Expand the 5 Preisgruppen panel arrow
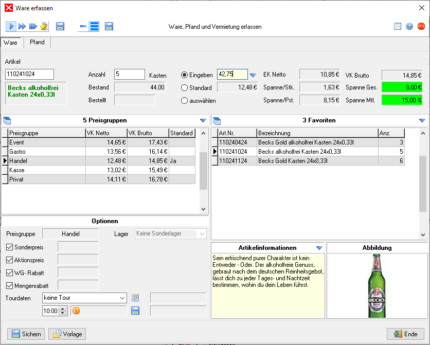The image size is (430, 345). [x=203, y=120]
